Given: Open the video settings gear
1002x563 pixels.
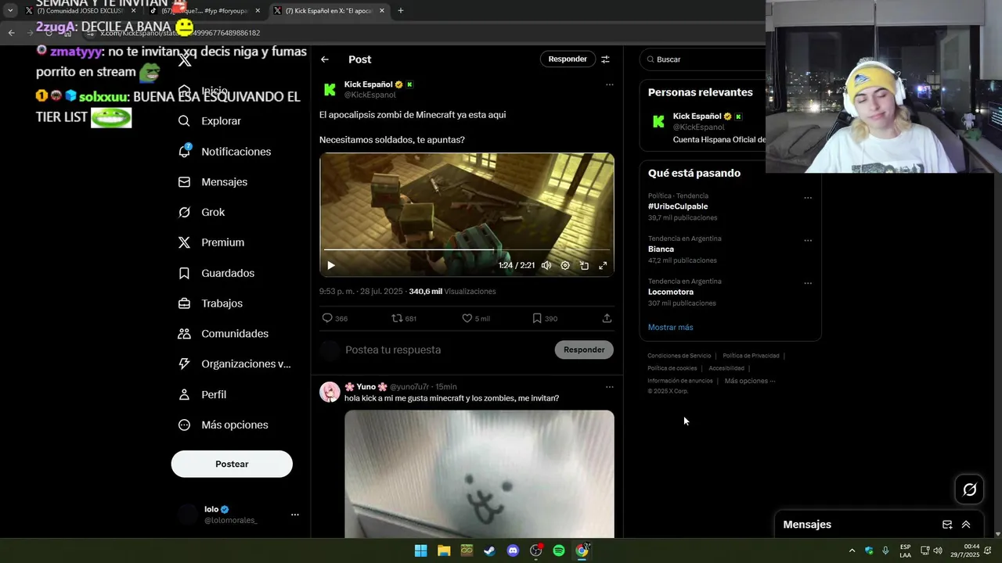Looking at the screenshot, I should point(565,266).
